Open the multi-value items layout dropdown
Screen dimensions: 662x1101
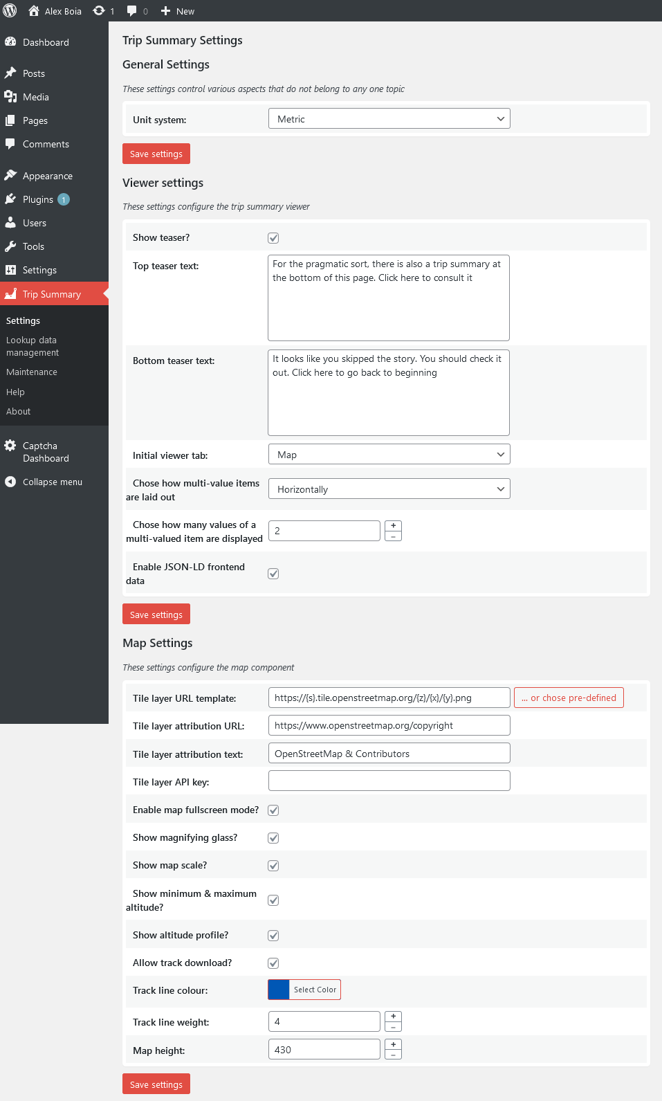point(389,489)
